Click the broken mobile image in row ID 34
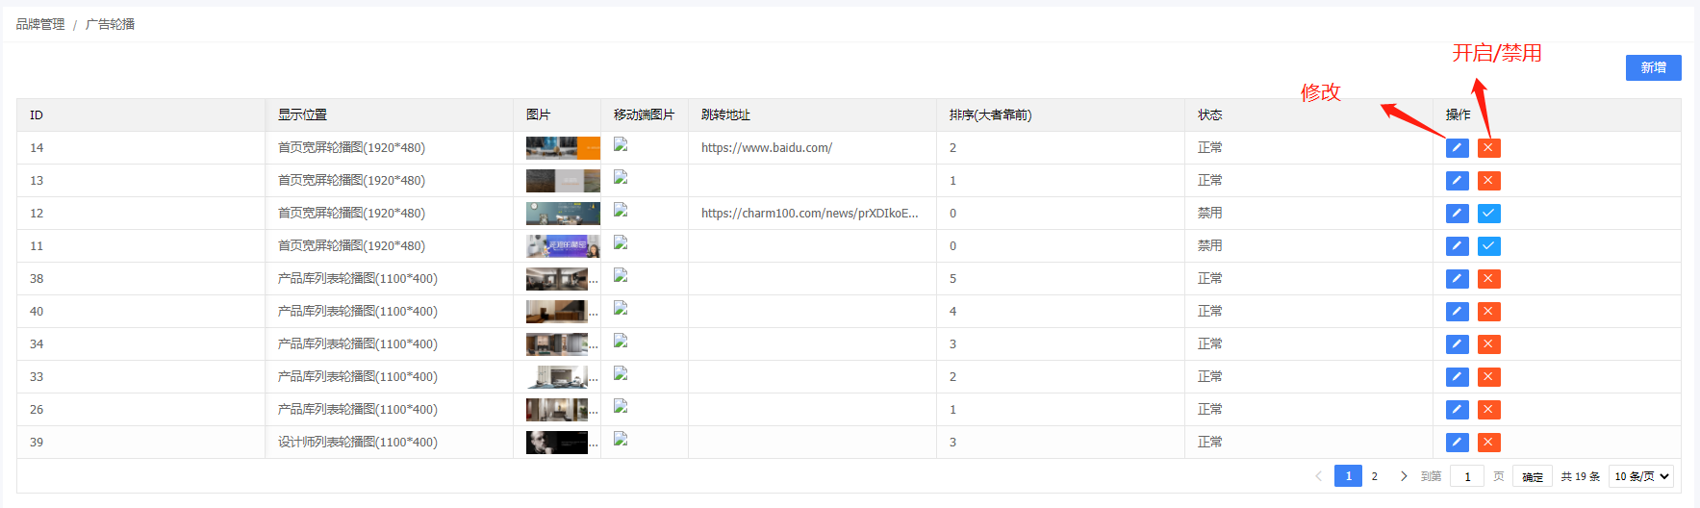This screenshot has height=508, width=1700. point(621,341)
